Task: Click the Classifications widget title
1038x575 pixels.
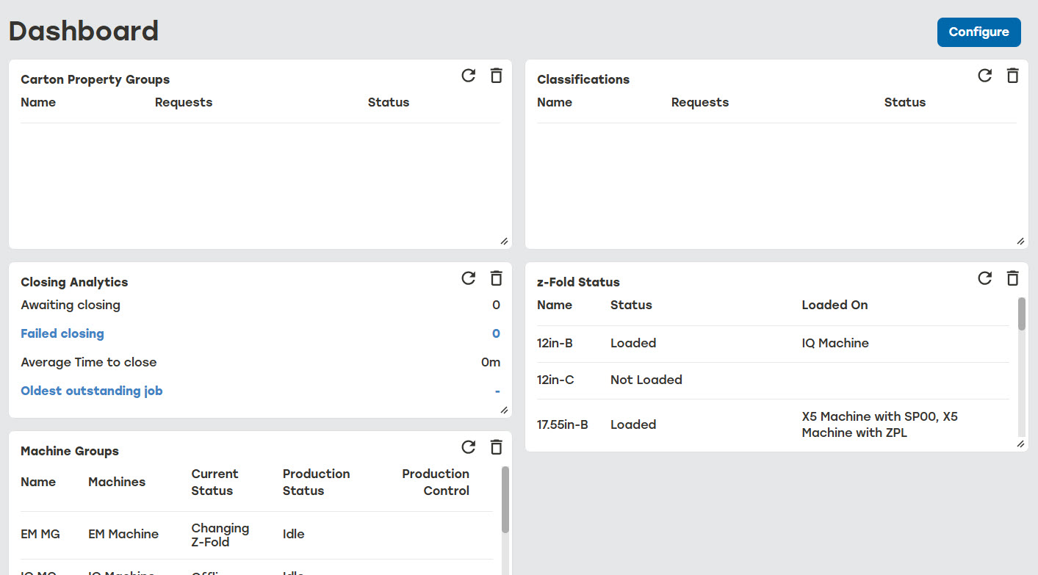Action: pos(583,79)
